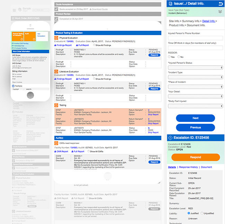Click the Time Off Work in days field
This screenshot has height=224, width=225.
coord(195,48)
